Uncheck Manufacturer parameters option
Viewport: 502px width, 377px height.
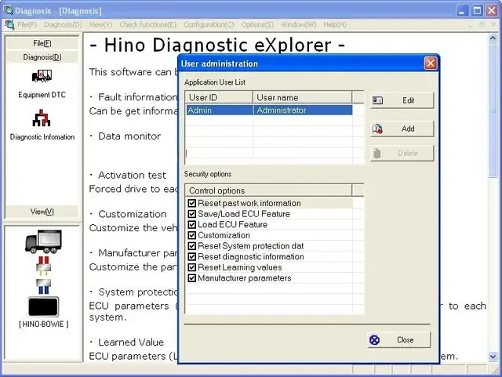pos(191,277)
